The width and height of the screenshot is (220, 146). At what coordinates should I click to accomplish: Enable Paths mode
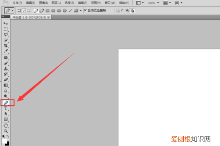point(24,11)
